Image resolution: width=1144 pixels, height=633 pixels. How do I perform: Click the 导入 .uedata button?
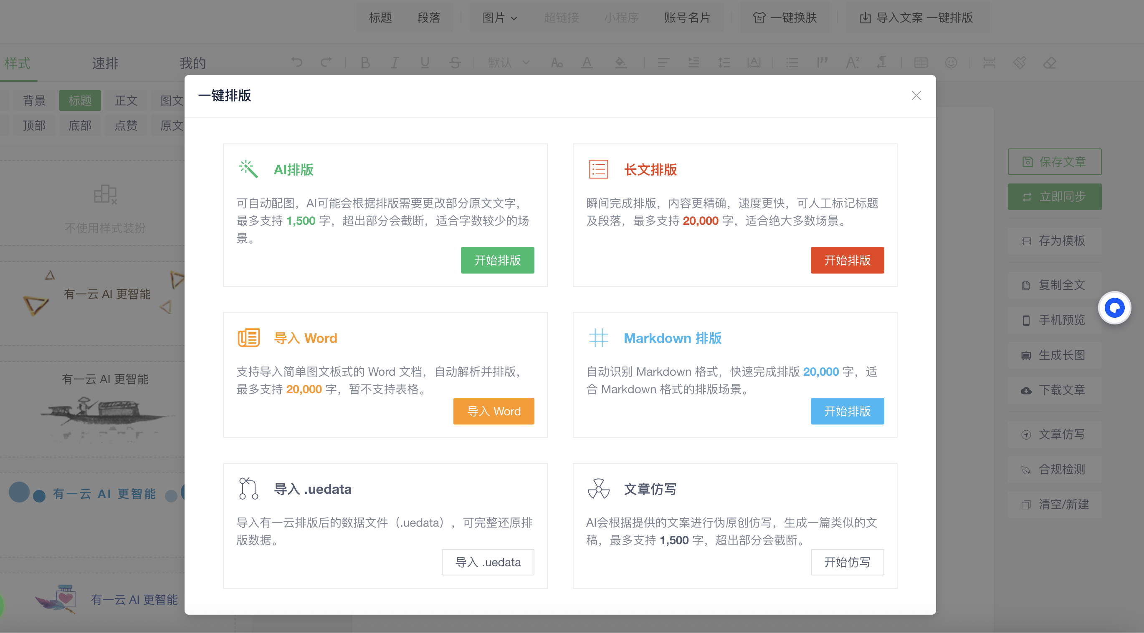point(488,562)
